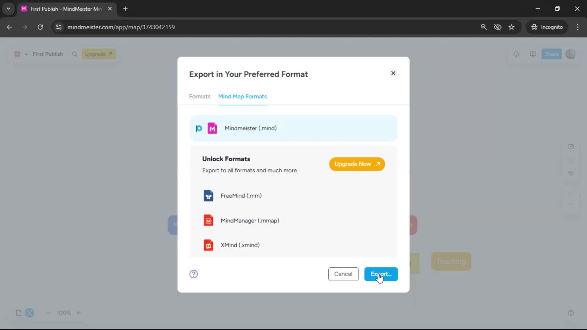
Task: Zoom out with the minus button
Action: (x=49, y=313)
